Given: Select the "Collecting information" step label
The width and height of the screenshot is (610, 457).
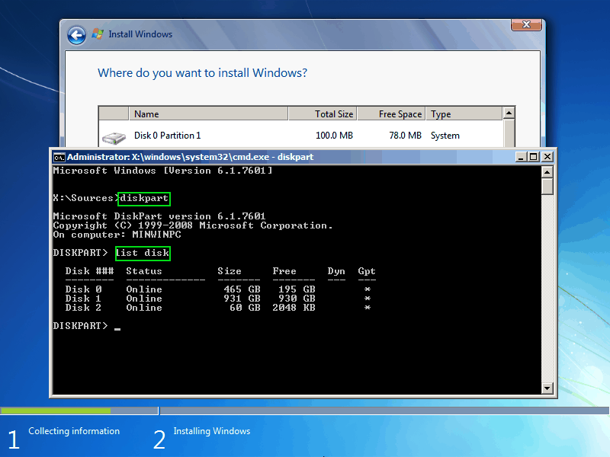Looking at the screenshot, I should [73, 431].
